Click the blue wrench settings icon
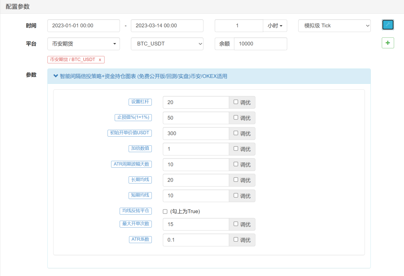 point(388,25)
